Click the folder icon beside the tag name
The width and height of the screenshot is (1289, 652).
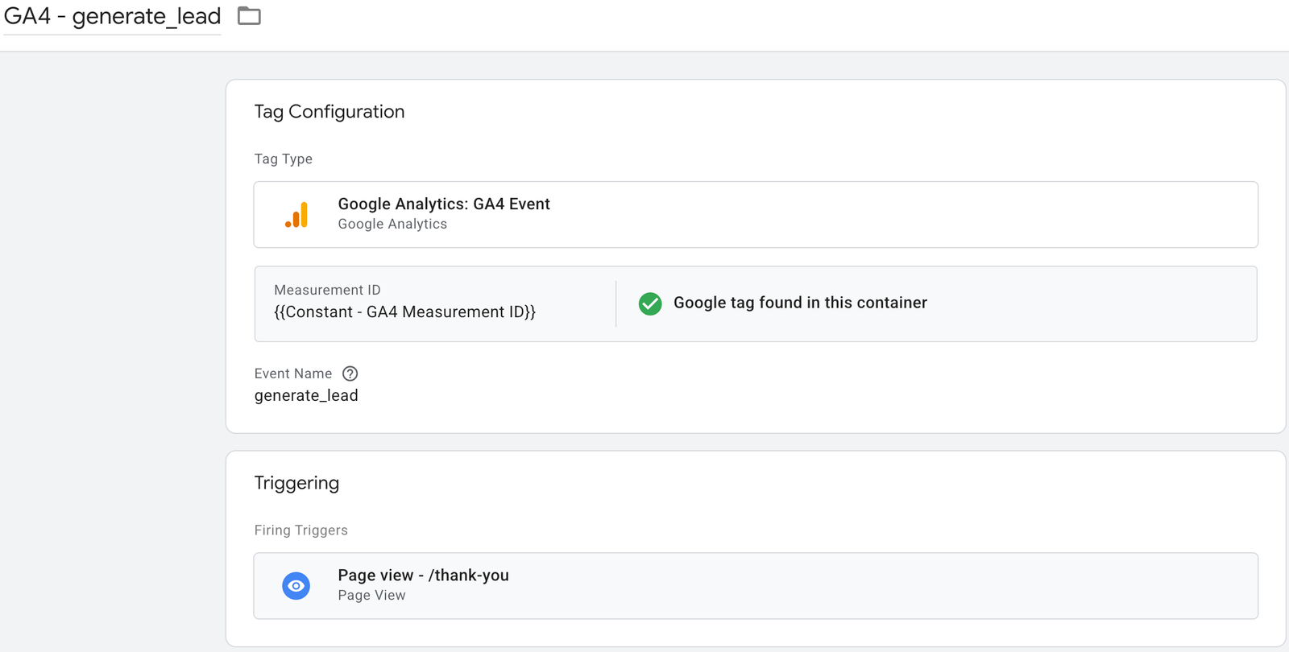(249, 16)
